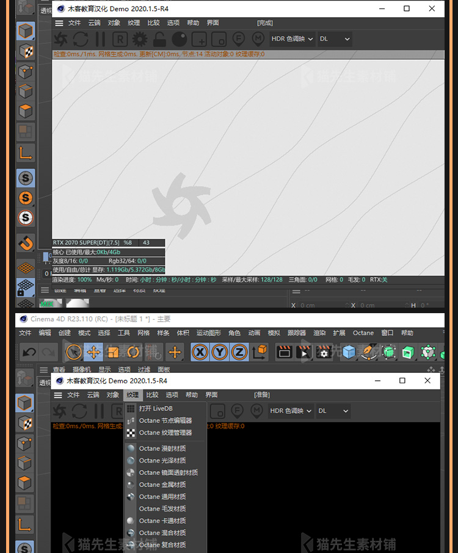The width and height of the screenshot is (458, 553).
Task: Open hamburger menu in upper Live Viewer
Action: [x=59, y=23]
